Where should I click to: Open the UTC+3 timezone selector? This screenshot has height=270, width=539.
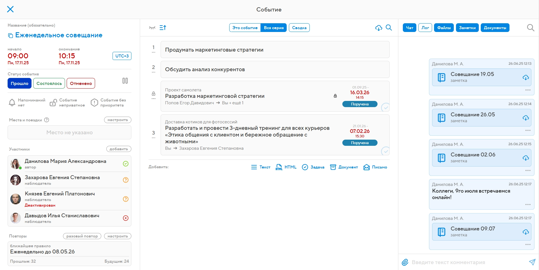[122, 56]
